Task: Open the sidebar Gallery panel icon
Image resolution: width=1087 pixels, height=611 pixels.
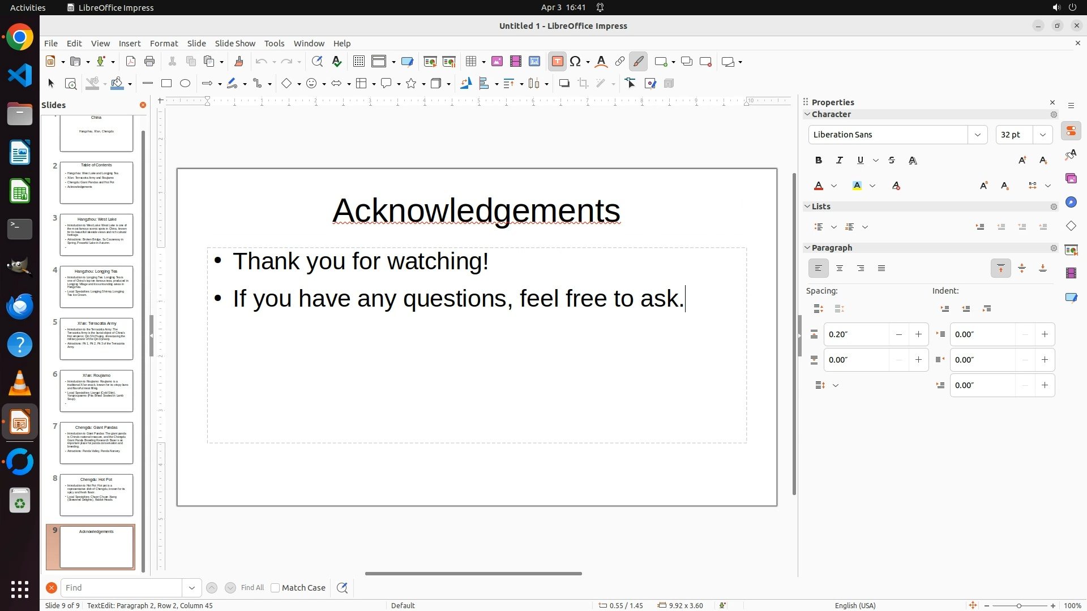Action: pyautogui.click(x=1071, y=179)
